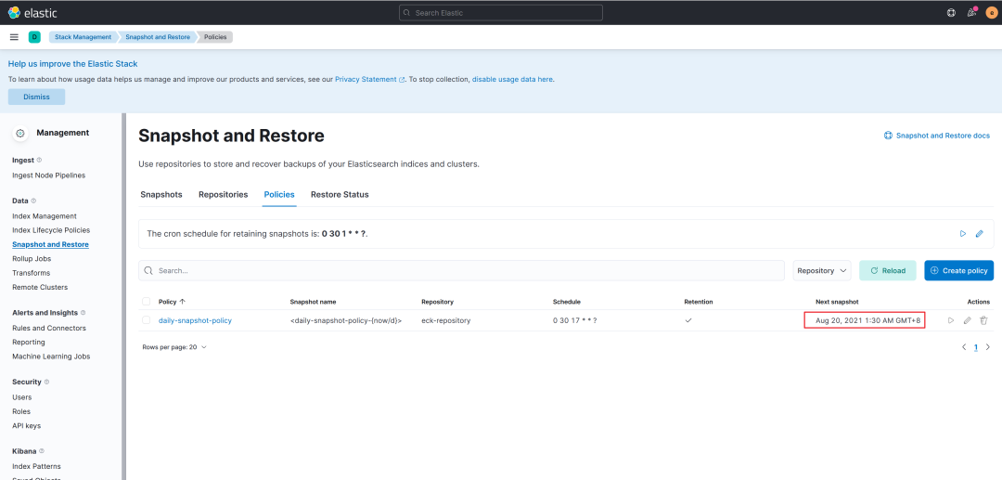Image resolution: width=1002 pixels, height=480 pixels.
Task: Click the Elastic logo
Action: coord(32,12)
